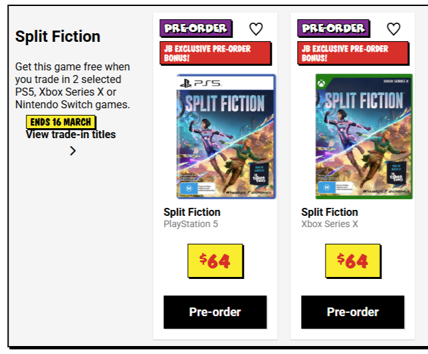Image resolution: width=428 pixels, height=354 pixels.
Task: Click Split Fiction PlayStation 5 product title
Action: tap(192, 212)
